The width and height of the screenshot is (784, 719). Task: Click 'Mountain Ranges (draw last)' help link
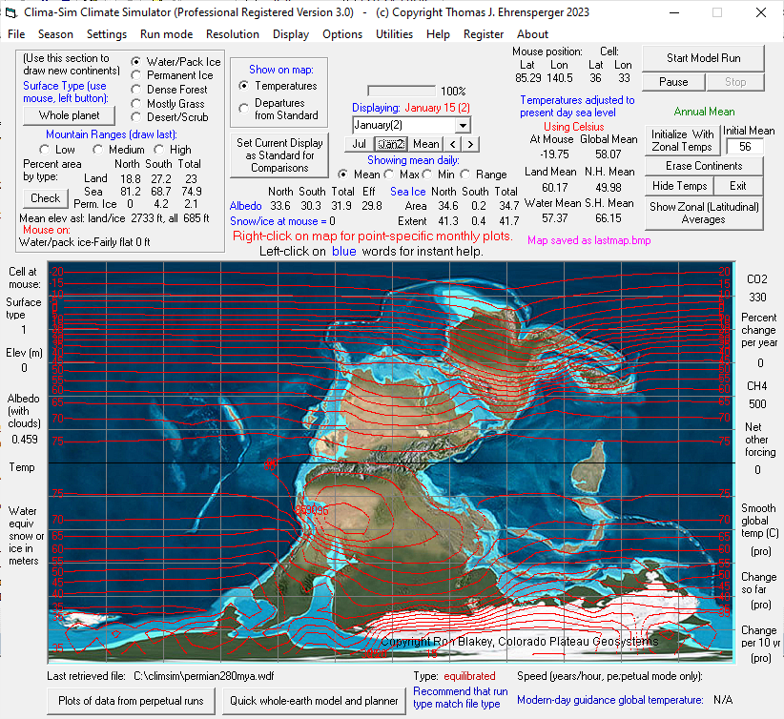pyautogui.click(x=112, y=134)
